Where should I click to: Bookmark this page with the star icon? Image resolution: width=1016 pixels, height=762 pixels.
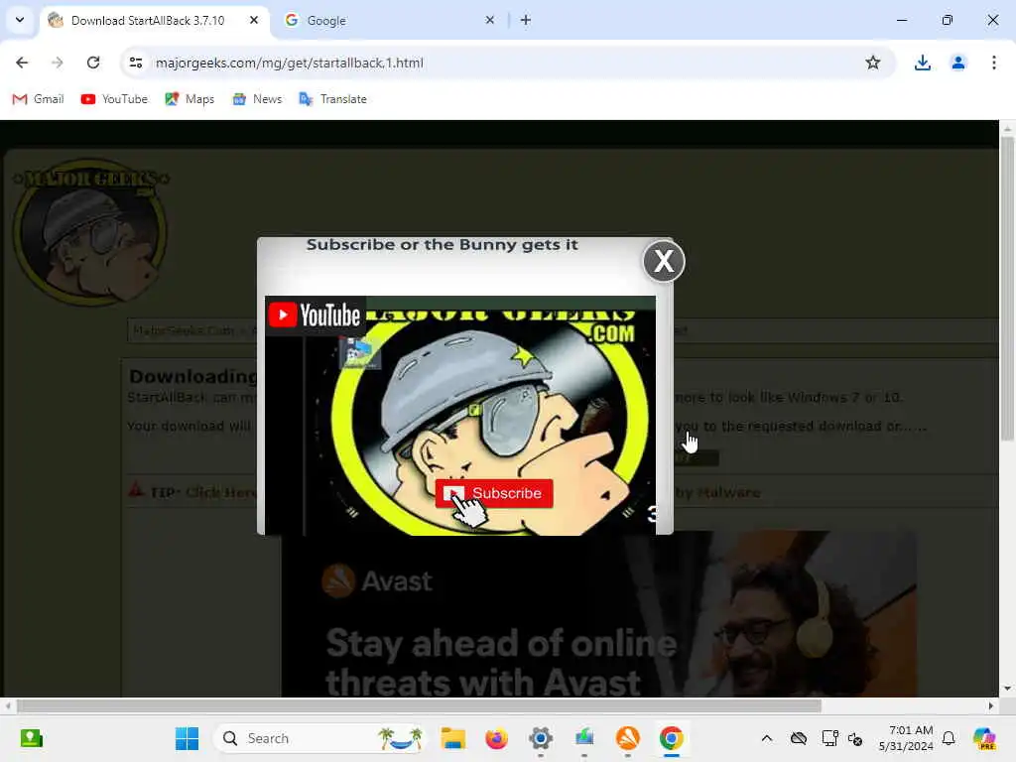point(873,63)
